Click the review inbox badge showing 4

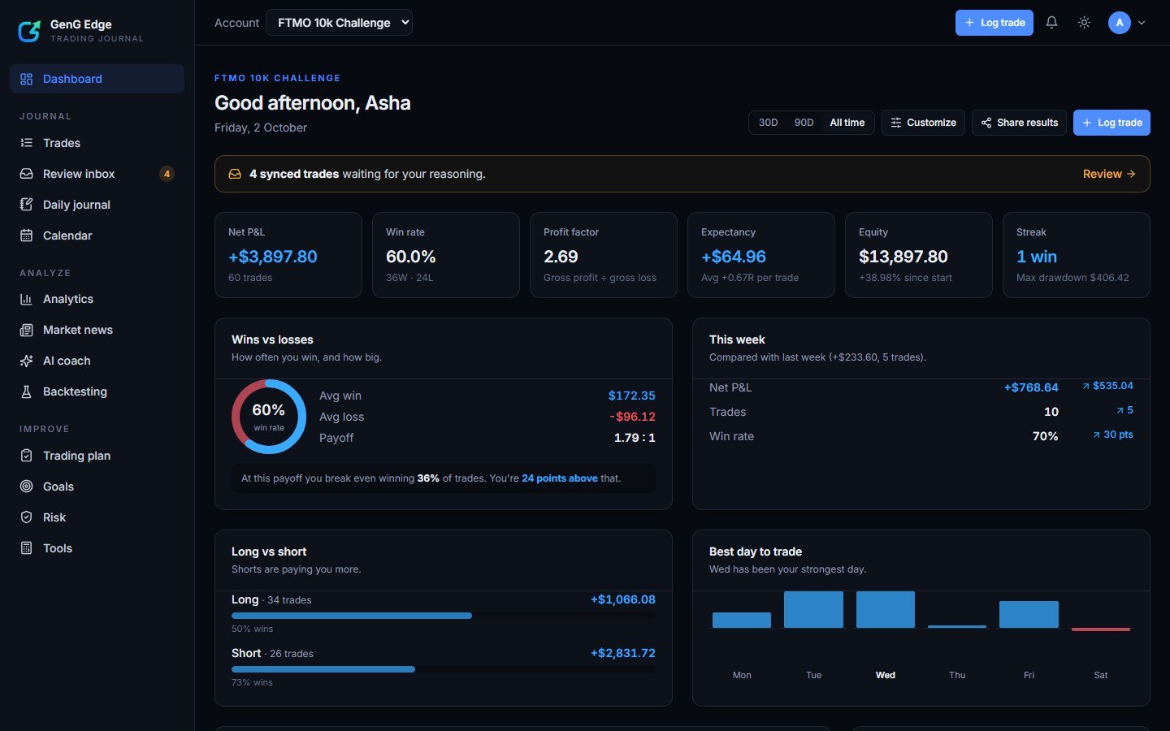pyautogui.click(x=167, y=174)
